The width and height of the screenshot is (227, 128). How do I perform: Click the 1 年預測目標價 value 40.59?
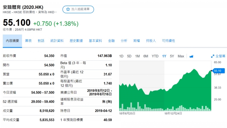[x=108, y=120]
